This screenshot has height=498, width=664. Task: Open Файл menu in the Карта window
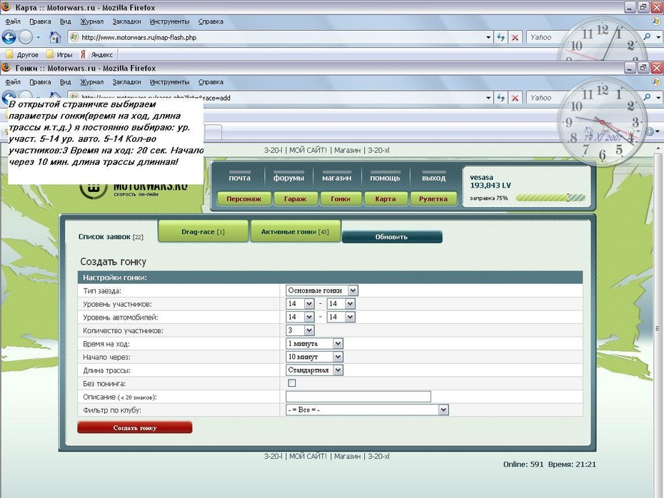(x=13, y=21)
